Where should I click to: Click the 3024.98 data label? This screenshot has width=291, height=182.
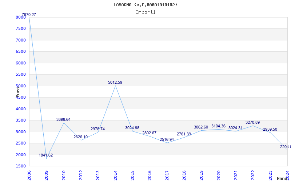point(132,128)
